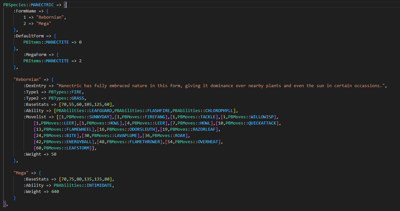The image size is (400, 211).
Task: Click the "Rebornian" => { block header
Action: [33, 80]
